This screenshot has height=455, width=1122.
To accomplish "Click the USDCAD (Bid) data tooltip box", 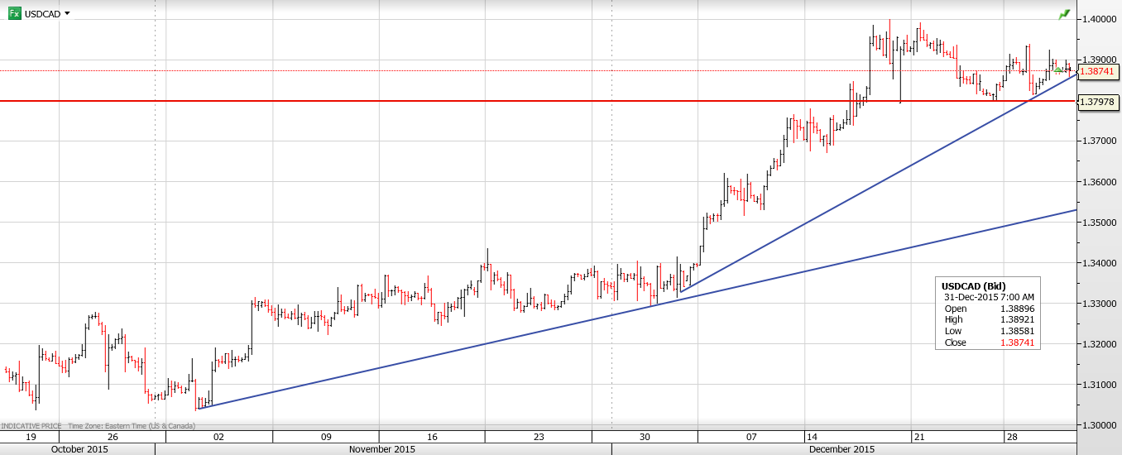I will (988, 312).
